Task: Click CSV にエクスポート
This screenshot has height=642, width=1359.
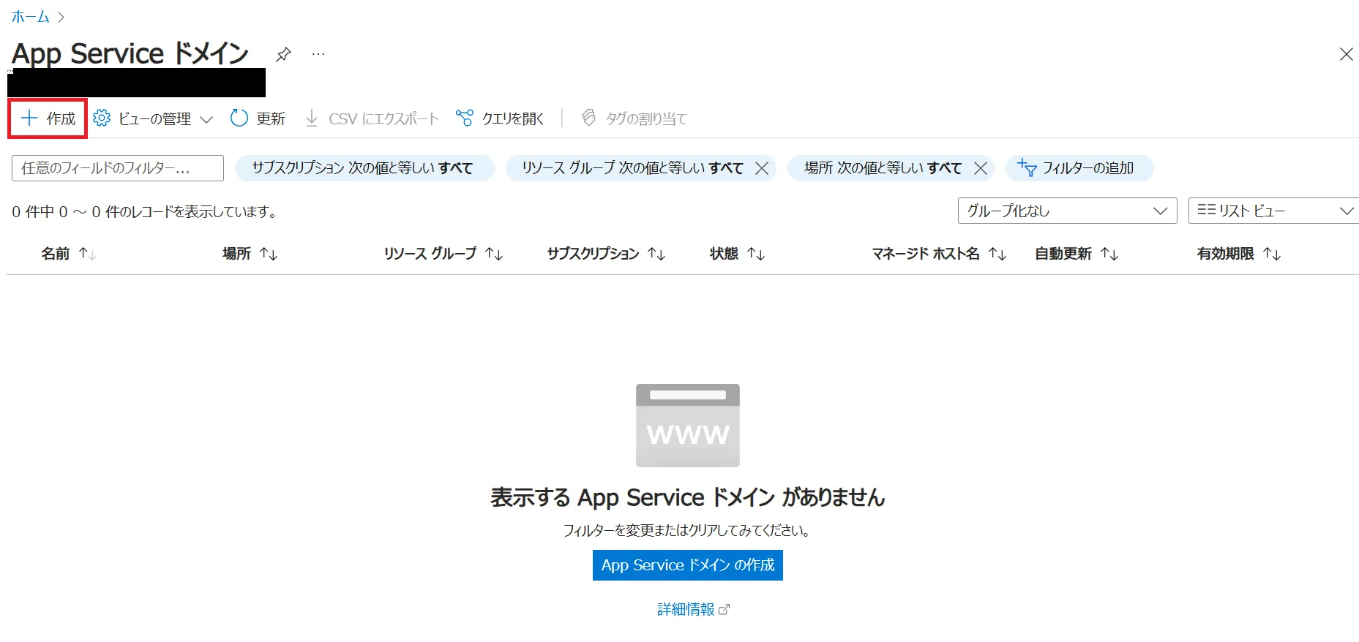Action: coord(372,118)
